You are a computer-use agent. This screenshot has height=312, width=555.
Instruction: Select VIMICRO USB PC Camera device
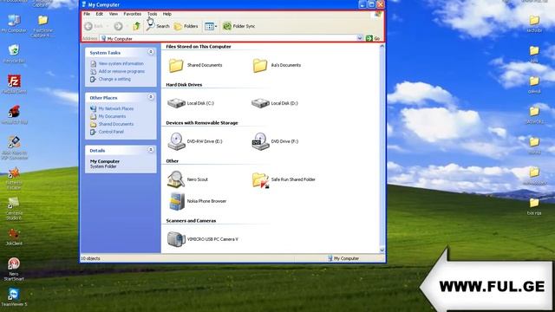203,239
